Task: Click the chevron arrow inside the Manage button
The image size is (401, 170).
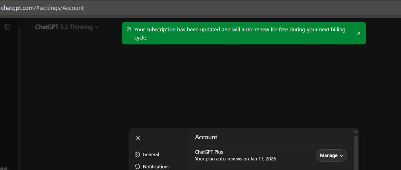Action: tap(341, 156)
